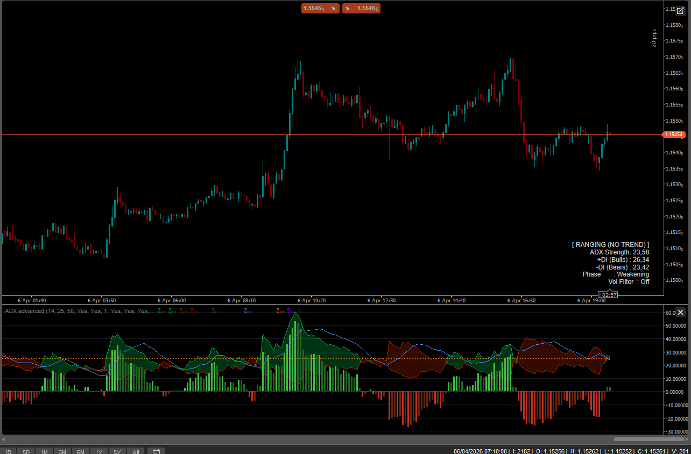Choose the 6M time range
691x454 pixels.
(x=81, y=452)
